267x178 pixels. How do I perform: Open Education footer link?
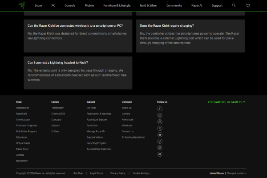(x=21, y=137)
